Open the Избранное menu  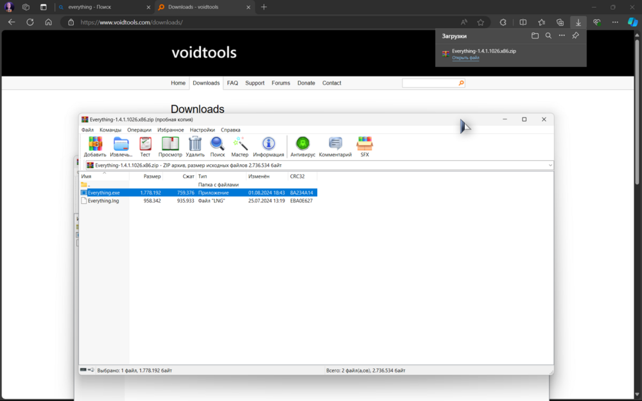click(171, 130)
